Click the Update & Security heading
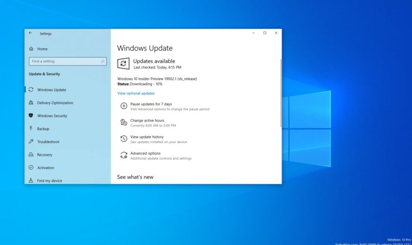 (x=45, y=74)
